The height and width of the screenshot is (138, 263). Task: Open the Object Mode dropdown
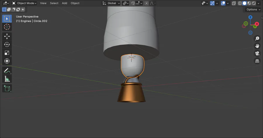click(x=24, y=3)
